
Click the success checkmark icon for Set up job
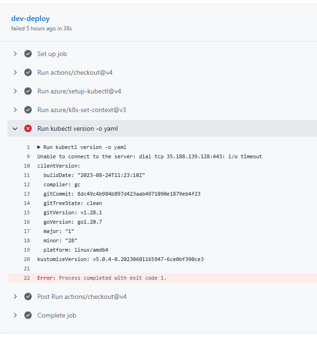(x=28, y=54)
